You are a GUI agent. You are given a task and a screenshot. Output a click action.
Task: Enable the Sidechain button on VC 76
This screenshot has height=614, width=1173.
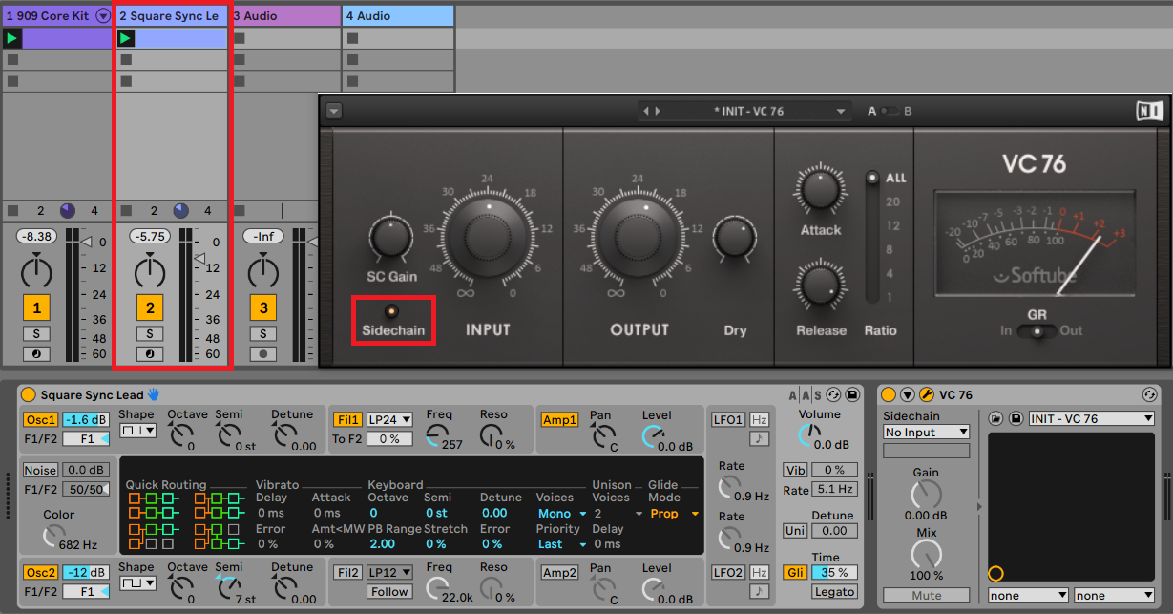[390, 311]
